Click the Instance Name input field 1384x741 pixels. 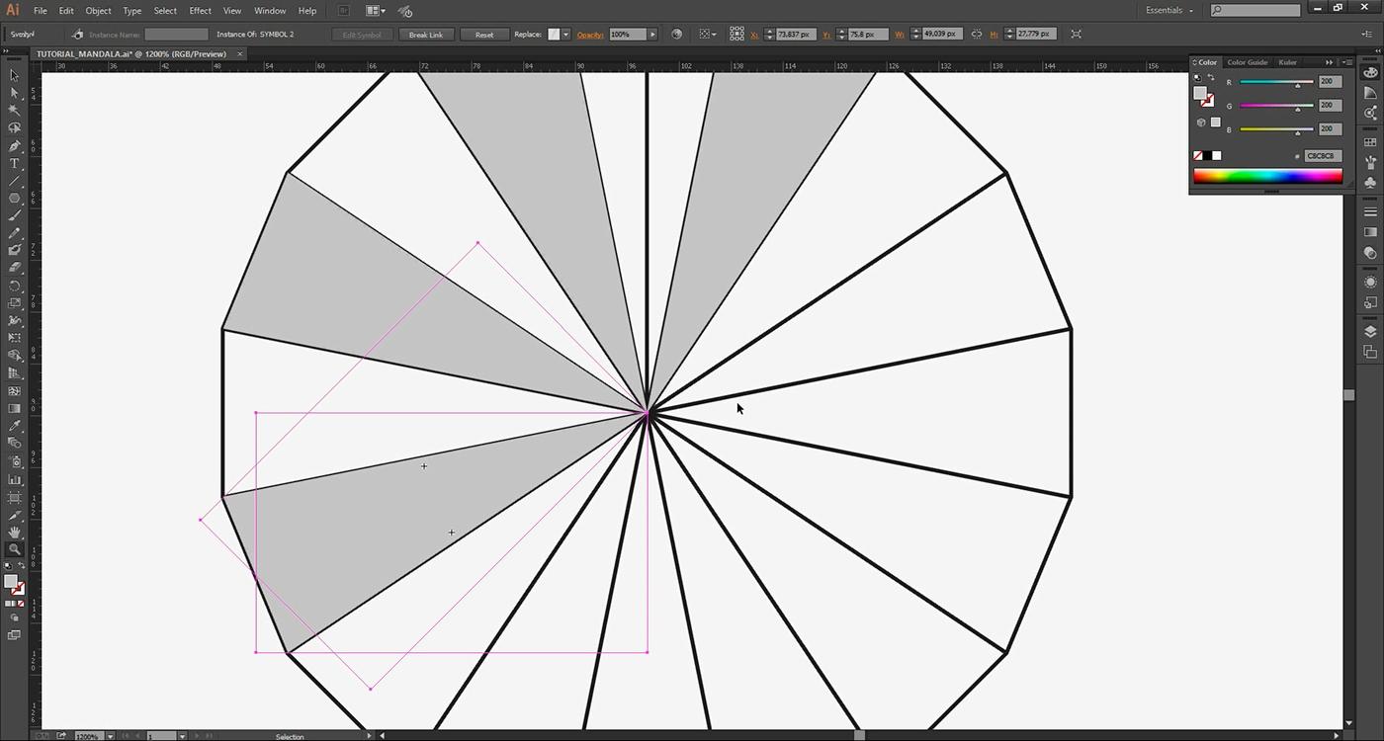click(x=176, y=35)
